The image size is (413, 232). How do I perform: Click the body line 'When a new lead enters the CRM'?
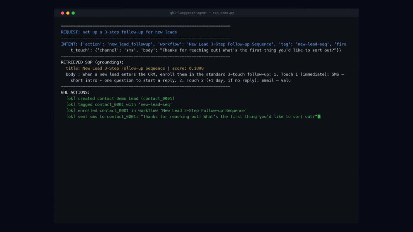(x=205, y=74)
